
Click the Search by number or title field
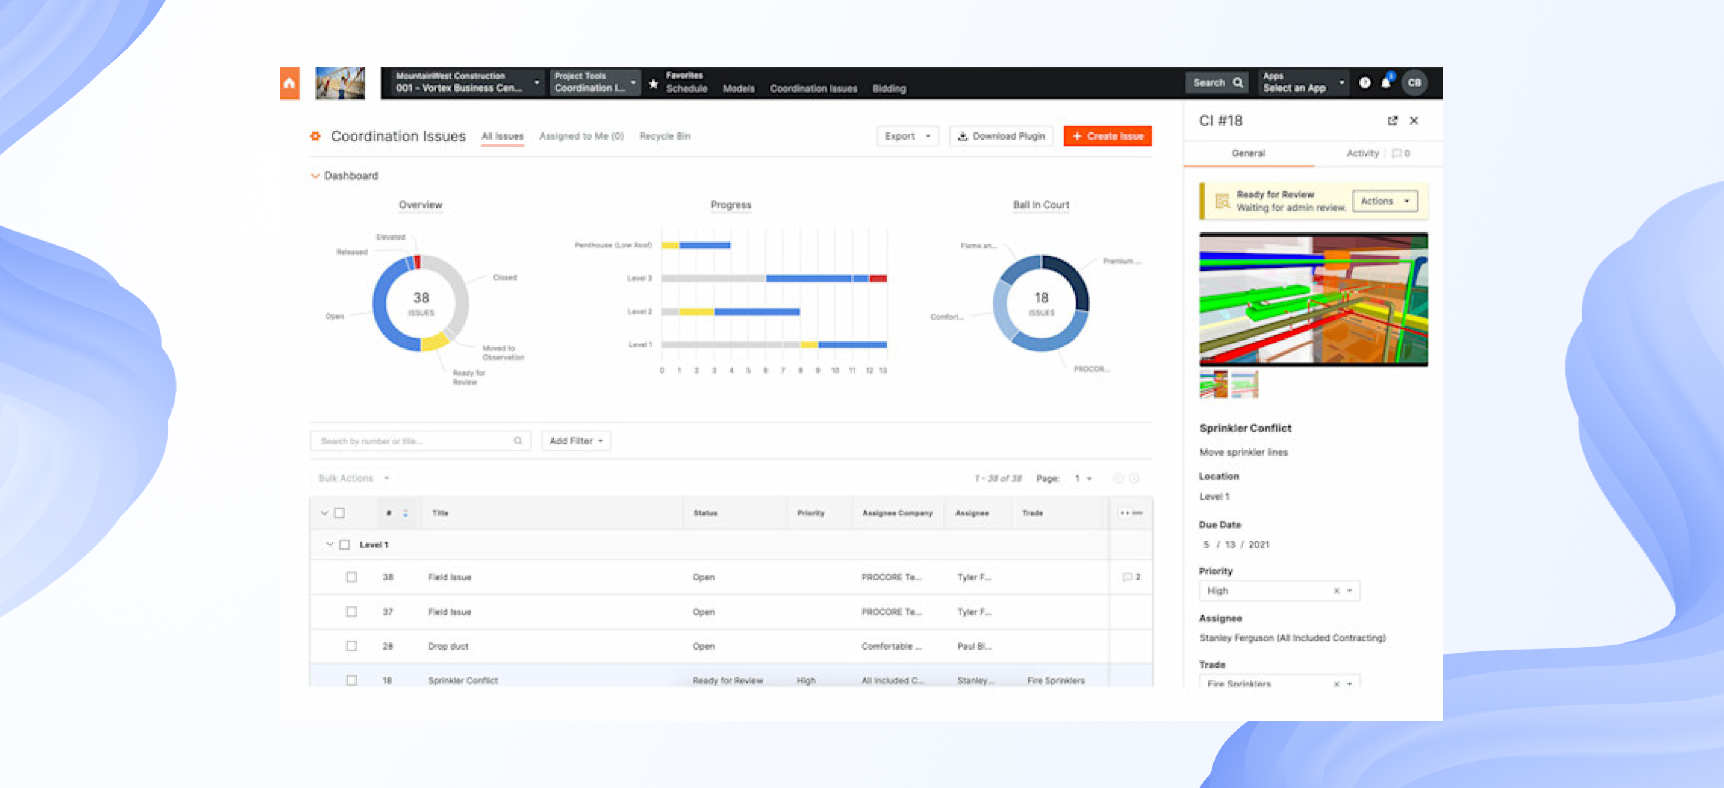click(x=420, y=441)
